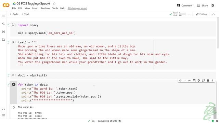
Task: Click the output text 'SPACE'
Action: click(38, 113)
